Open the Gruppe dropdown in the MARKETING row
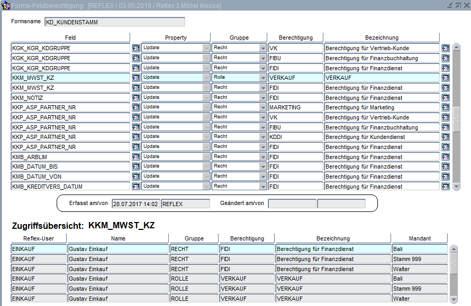The image size is (471, 306). [263, 107]
